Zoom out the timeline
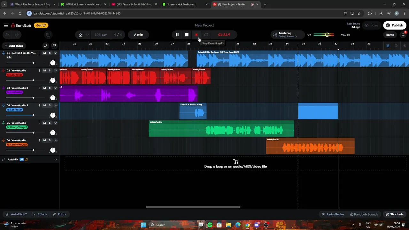Viewport: 409px width, 230px height. coord(396,46)
